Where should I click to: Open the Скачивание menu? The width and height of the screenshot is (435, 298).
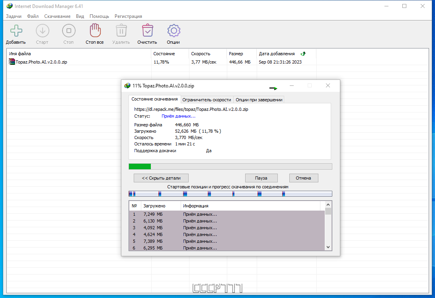[57, 16]
